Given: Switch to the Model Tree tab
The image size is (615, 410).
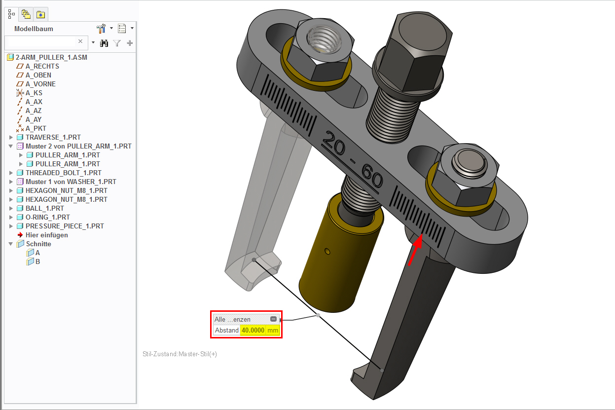Looking at the screenshot, I should (x=11, y=14).
